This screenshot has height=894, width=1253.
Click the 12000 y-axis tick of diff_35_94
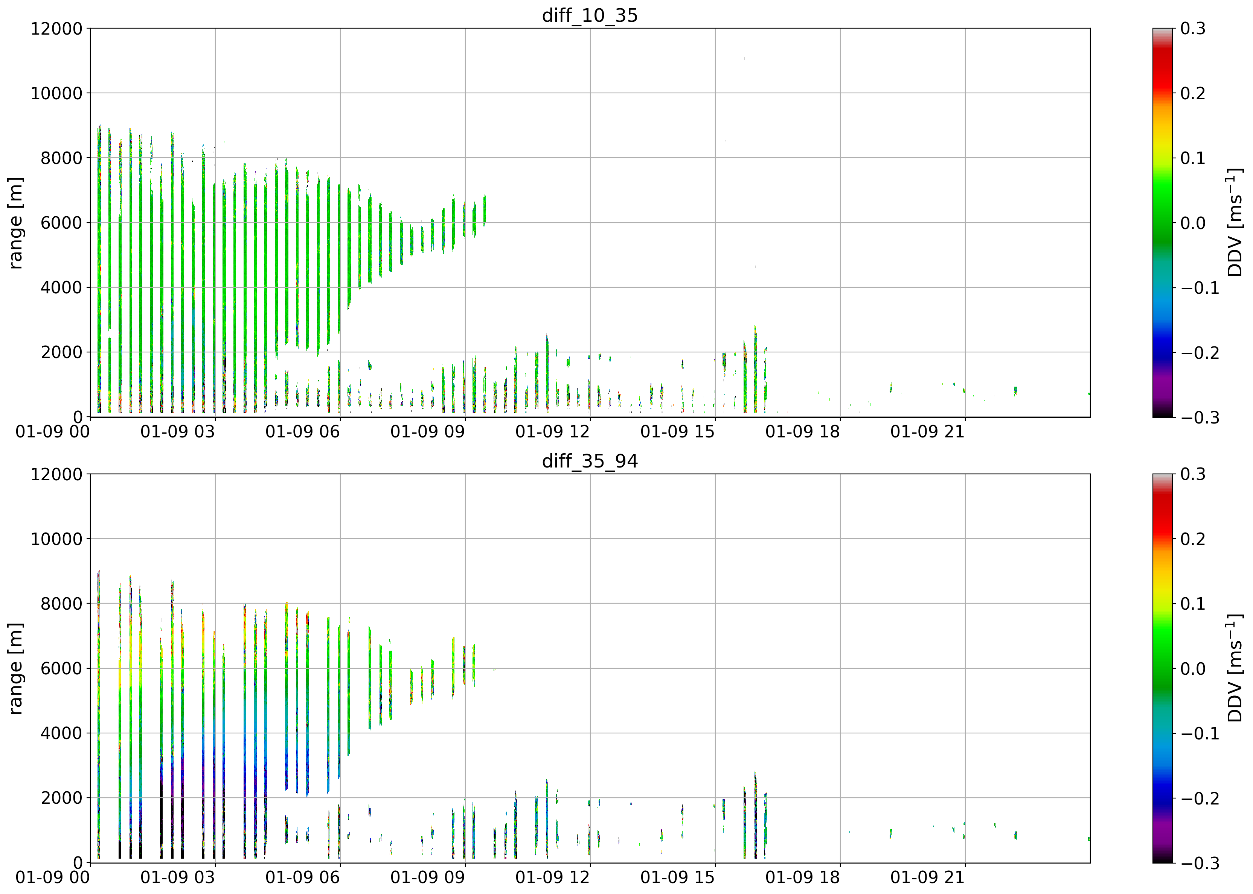click(56, 474)
